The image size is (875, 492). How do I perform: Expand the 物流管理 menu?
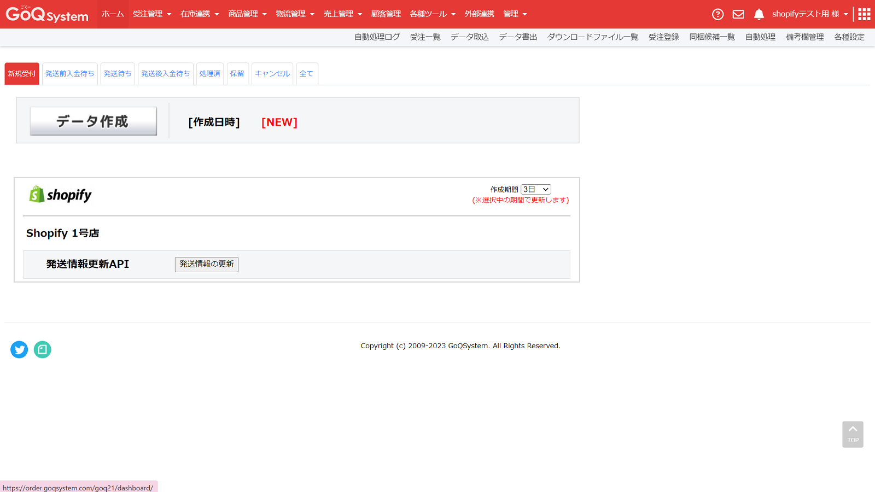pos(295,14)
